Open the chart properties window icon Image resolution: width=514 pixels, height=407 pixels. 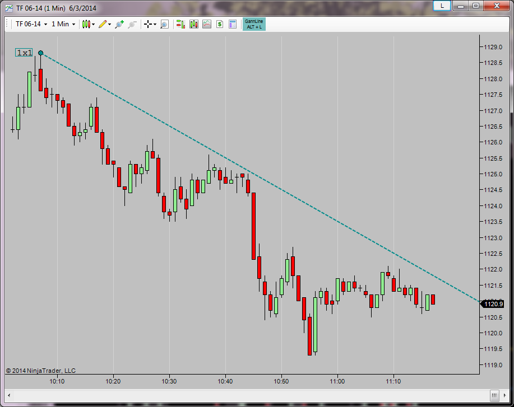click(x=233, y=24)
